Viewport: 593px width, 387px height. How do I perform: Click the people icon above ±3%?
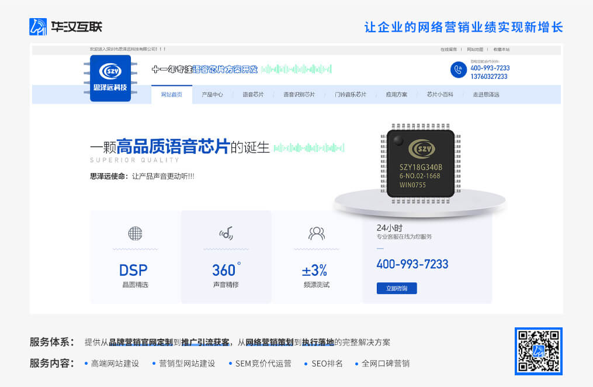[317, 233]
